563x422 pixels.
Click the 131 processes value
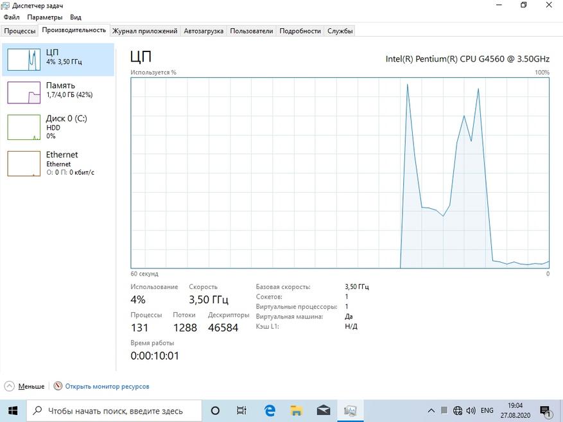coord(139,328)
